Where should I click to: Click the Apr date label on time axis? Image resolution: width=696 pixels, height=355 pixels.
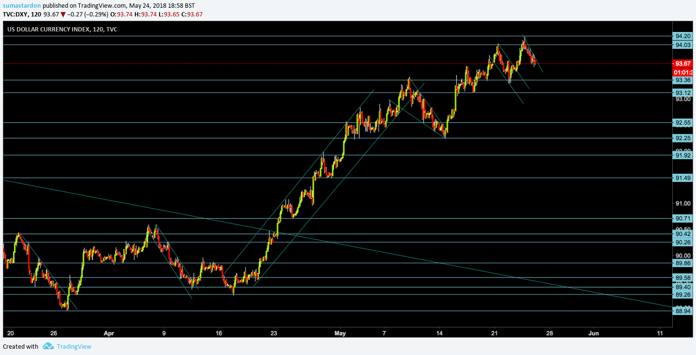pyautogui.click(x=109, y=333)
